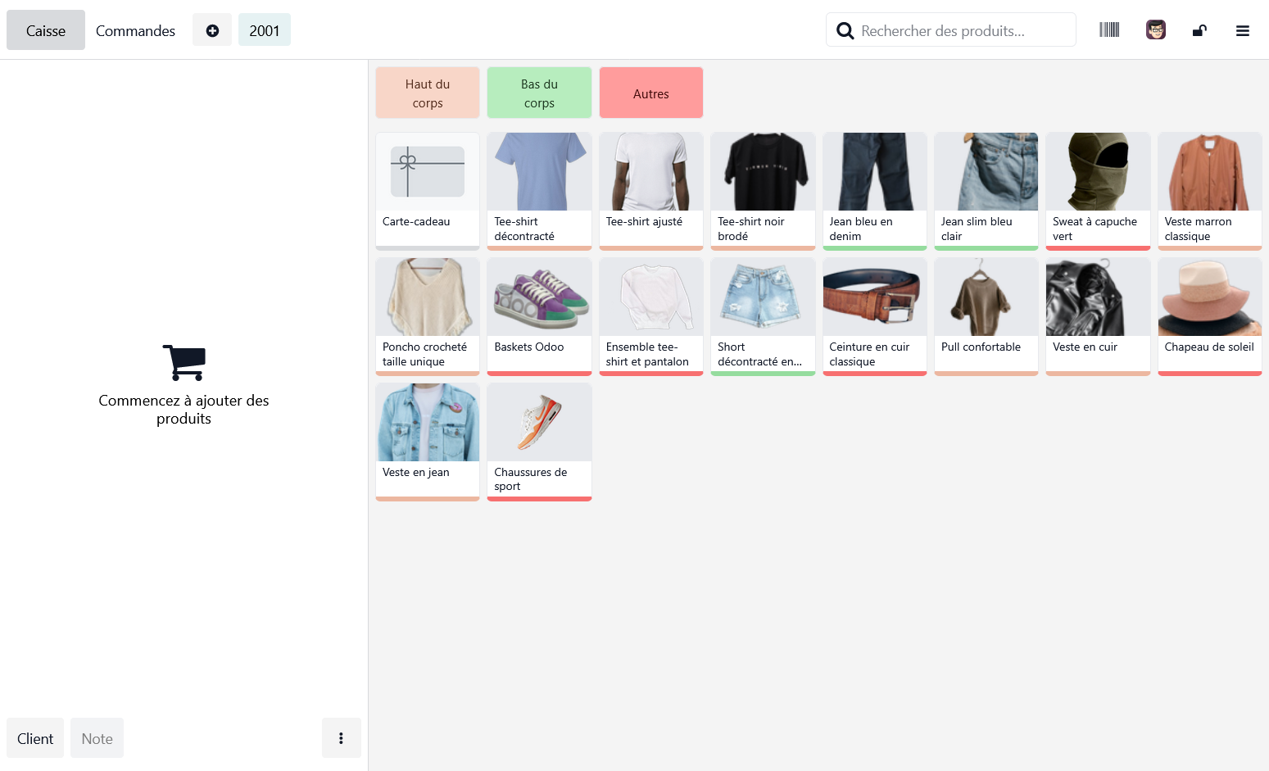Select the Caisse tab
The width and height of the screenshot is (1269, 771).
45,30
